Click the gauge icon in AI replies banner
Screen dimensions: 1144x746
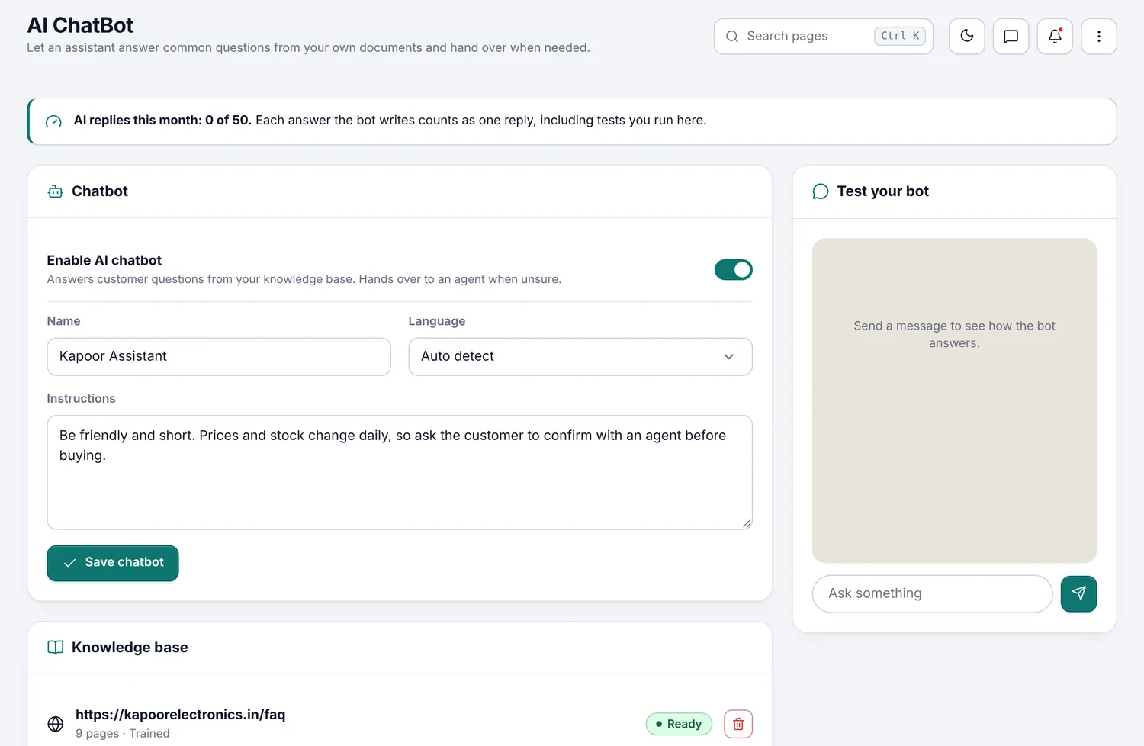point(53,121)
